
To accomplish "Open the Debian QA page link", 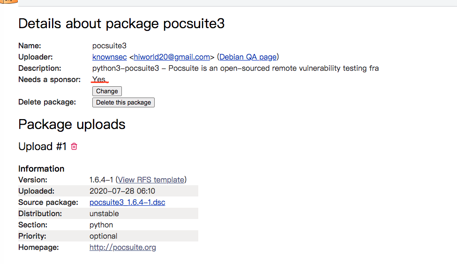I will pyautogui.click(x=248, y=57).
